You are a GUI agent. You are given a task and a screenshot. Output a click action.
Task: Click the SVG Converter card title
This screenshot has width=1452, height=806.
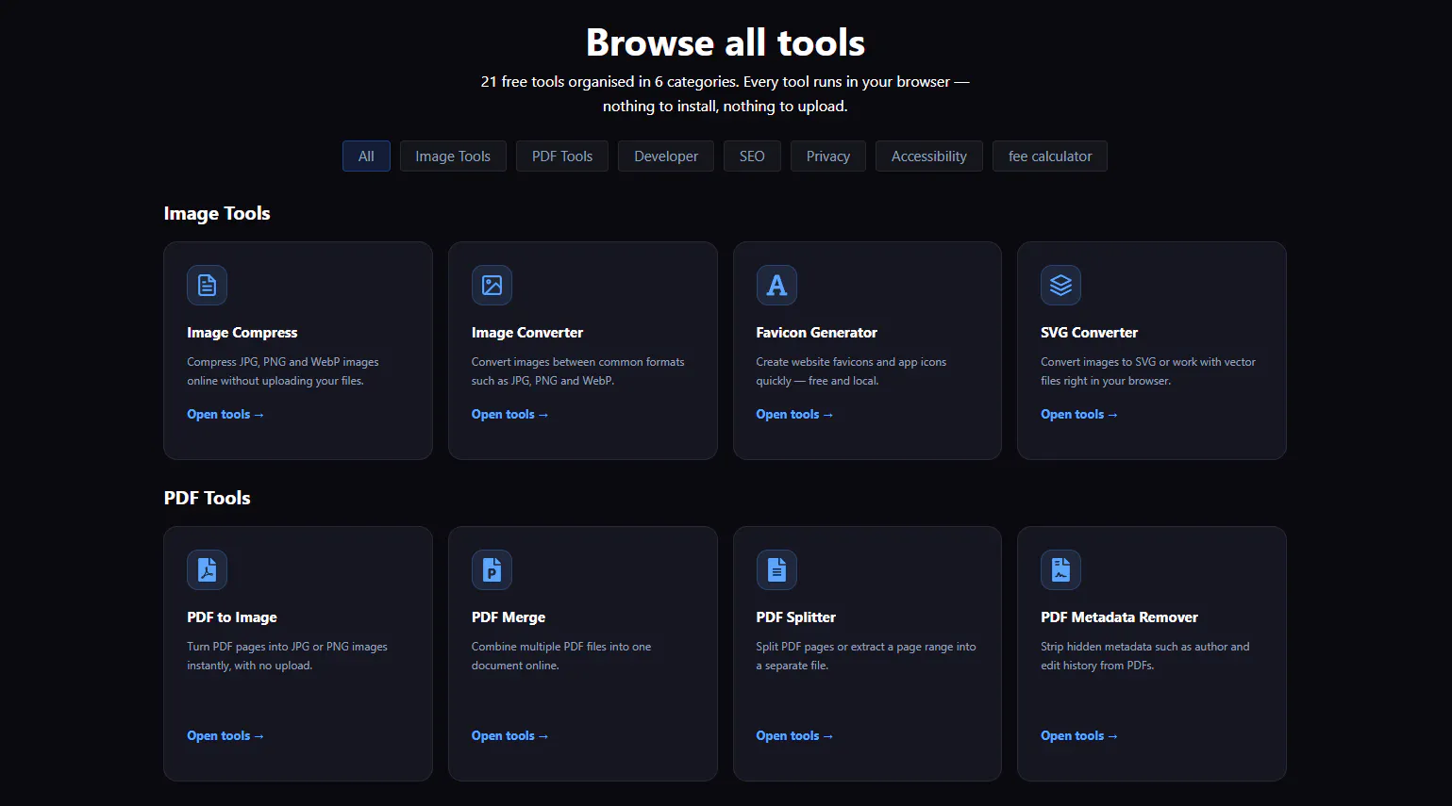click(x=1090, y=333)
